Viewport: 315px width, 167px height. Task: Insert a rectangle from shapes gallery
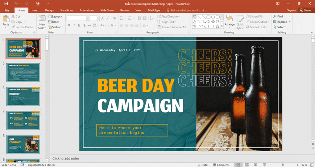point(208,17)
